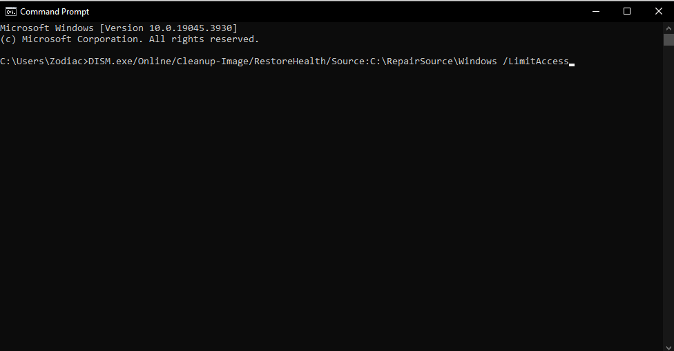Viewport: 674px width, 351px height.
Task: Click the blinking cursor after LimitAccess
Action: click(x=572, y=63)
